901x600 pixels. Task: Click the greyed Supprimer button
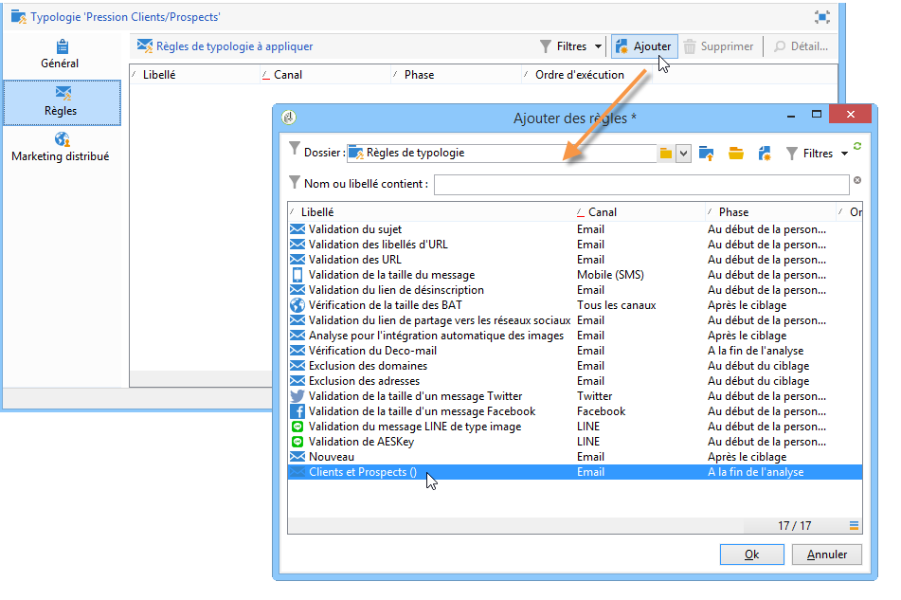(x=719, y=46)
